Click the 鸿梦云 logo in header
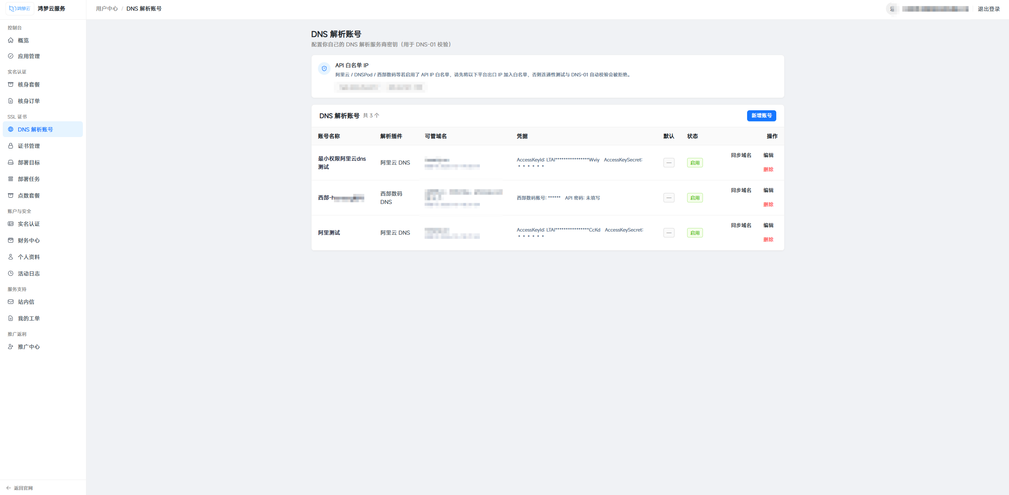 (x=20, y=8)
